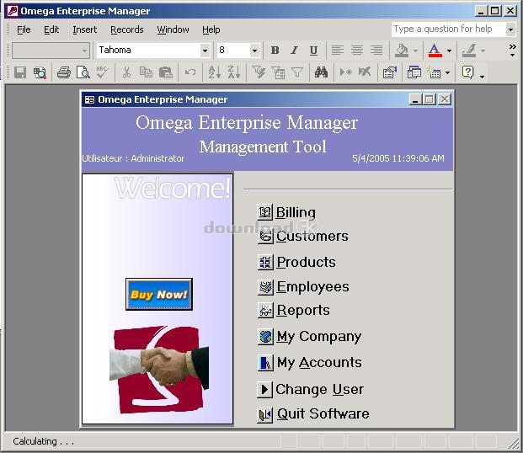Open the font color dropdown arrow
The image size is (523, 453).
pos(449,51)
